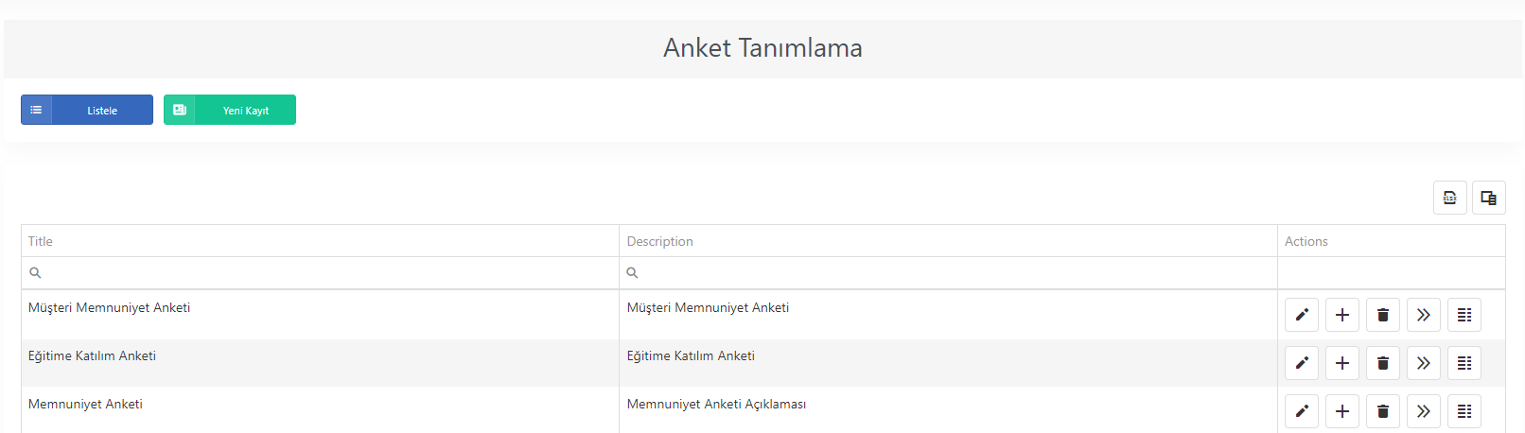Image resolution: width=1525 pixels, height=433 pixels.
Task: Click double-arrow icon for Memnuniyet Anketi
Action: click(1424, 411)
